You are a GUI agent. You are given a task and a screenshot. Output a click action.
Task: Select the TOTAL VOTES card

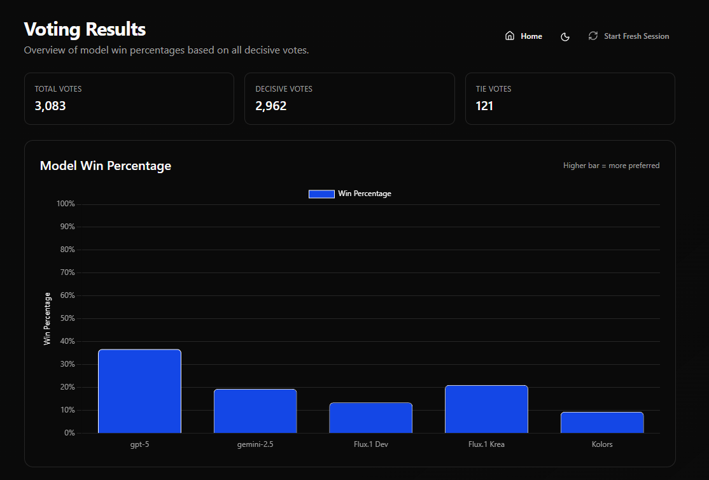129,99
